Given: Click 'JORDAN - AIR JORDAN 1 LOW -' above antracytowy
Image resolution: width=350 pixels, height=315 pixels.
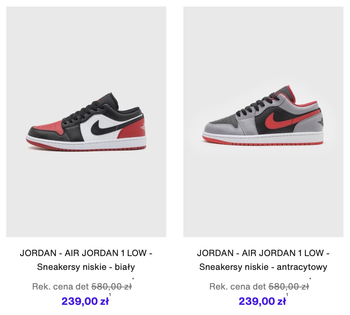Looking at the screenshot, I should pyautogui.click(x=263, y=253).
